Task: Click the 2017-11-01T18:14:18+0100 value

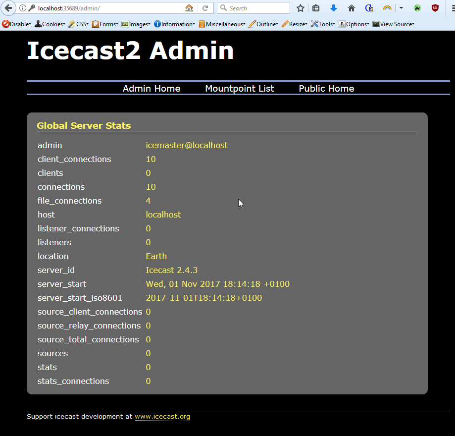Action: point(203,298)
